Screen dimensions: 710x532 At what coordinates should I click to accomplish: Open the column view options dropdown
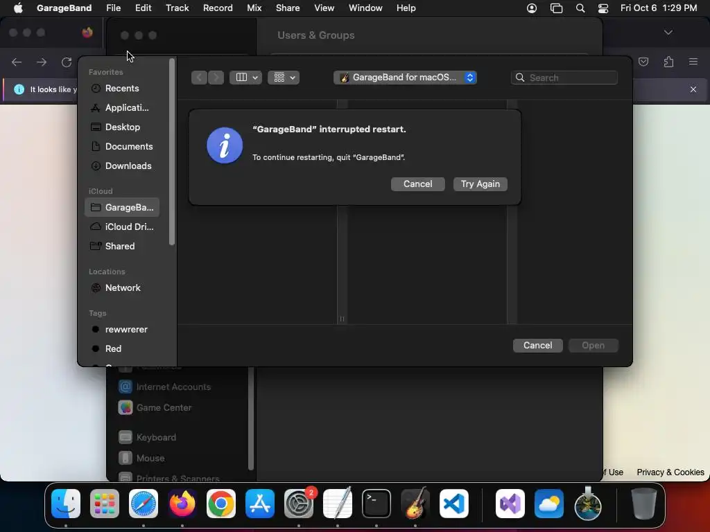pos(245,78)
